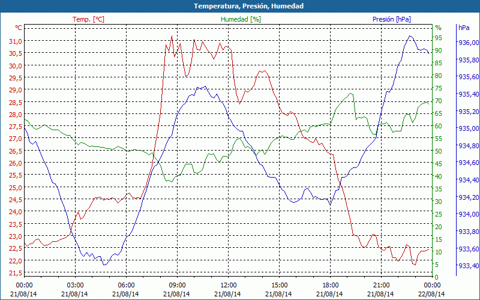
Task: Click temperature axis value "31,0"
Action: 14,41
